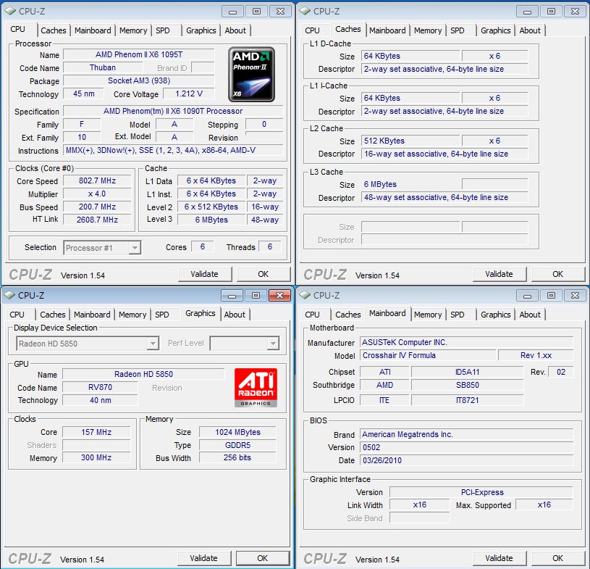Click OK in the Mainboard window

pyautogui.click(x=557, y=558)
